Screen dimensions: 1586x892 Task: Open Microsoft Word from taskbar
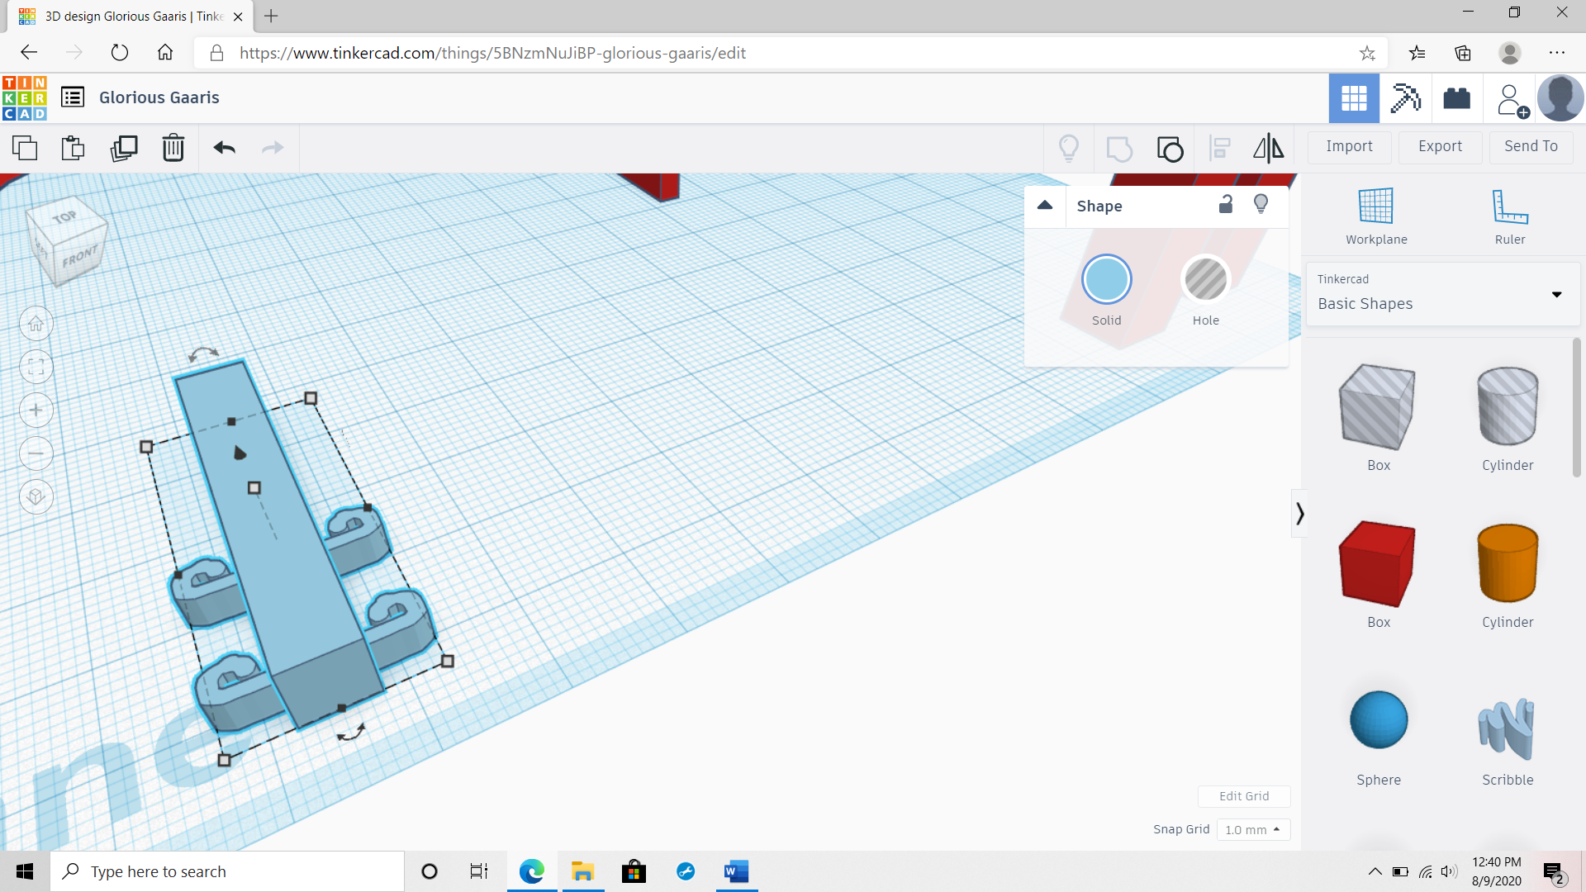tap(735, 871)
